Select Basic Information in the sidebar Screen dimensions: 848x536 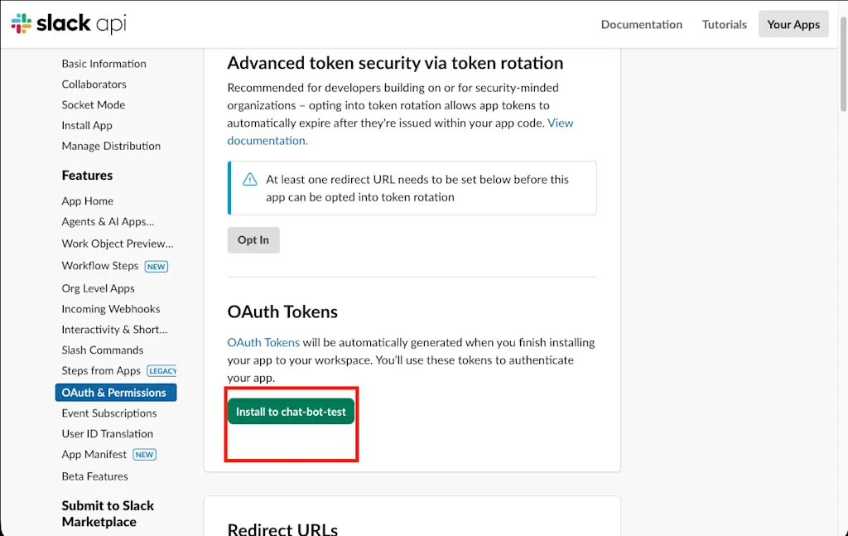click(x=104, y=64)
